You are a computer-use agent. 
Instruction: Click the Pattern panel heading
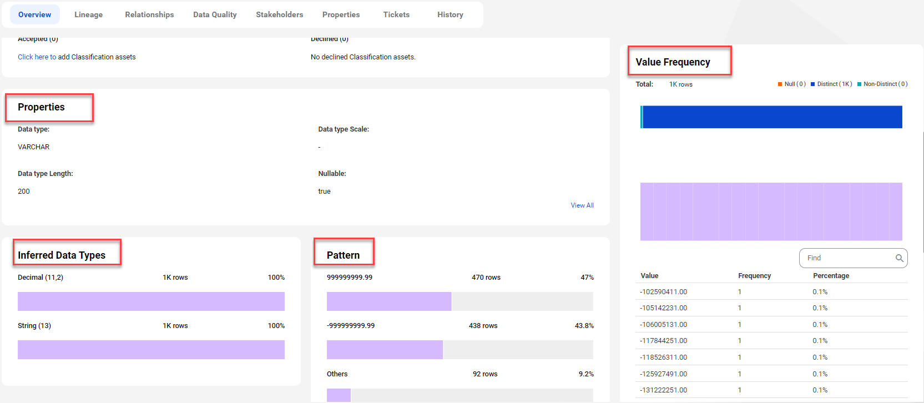[x=343, y=255]
